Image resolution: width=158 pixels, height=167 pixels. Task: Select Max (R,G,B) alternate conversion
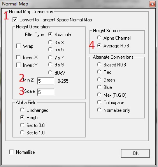pyautogui.click(x=99, y=95)
